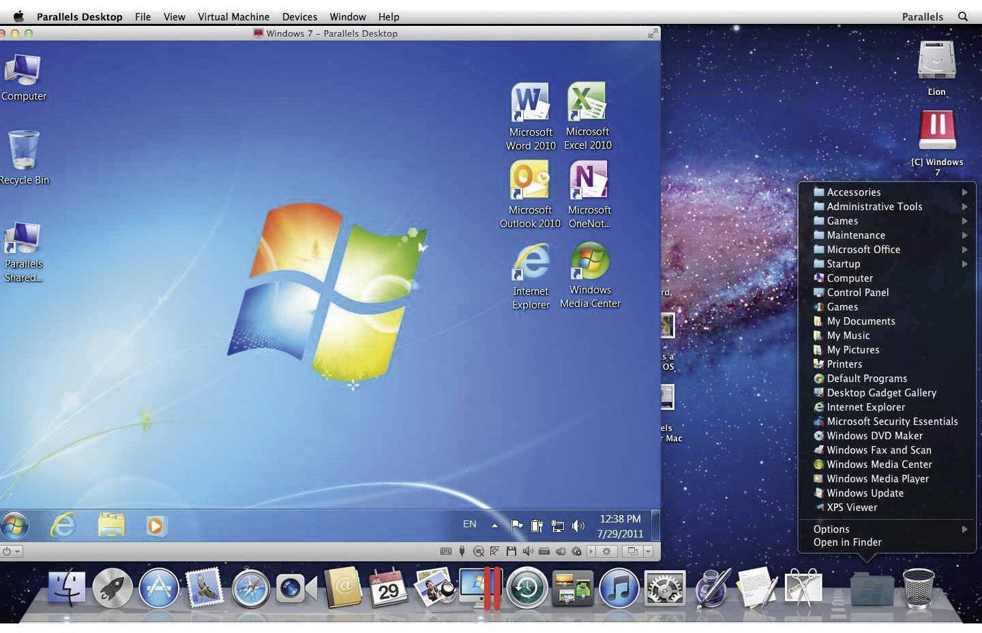Open App Store from the Dock
Screen dimensions: 982x633
(x=158, y=588)
